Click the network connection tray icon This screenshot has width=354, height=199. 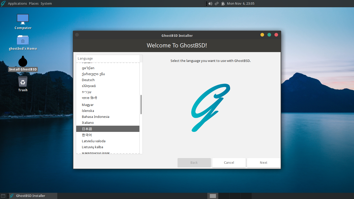(217, 4)
